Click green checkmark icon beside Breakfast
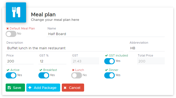Image resolution: width=176 pixels, height=98 pixels. pyautogui.click(x=41, y=70)
